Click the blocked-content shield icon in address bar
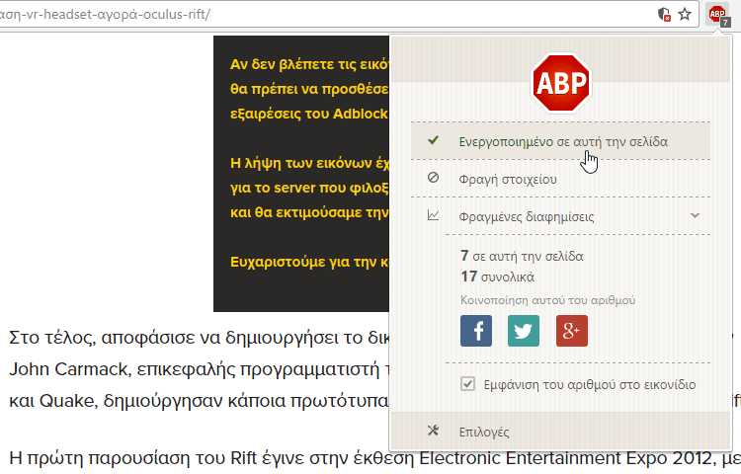Screen dimensions: 741x474 [x=665, y=15]
